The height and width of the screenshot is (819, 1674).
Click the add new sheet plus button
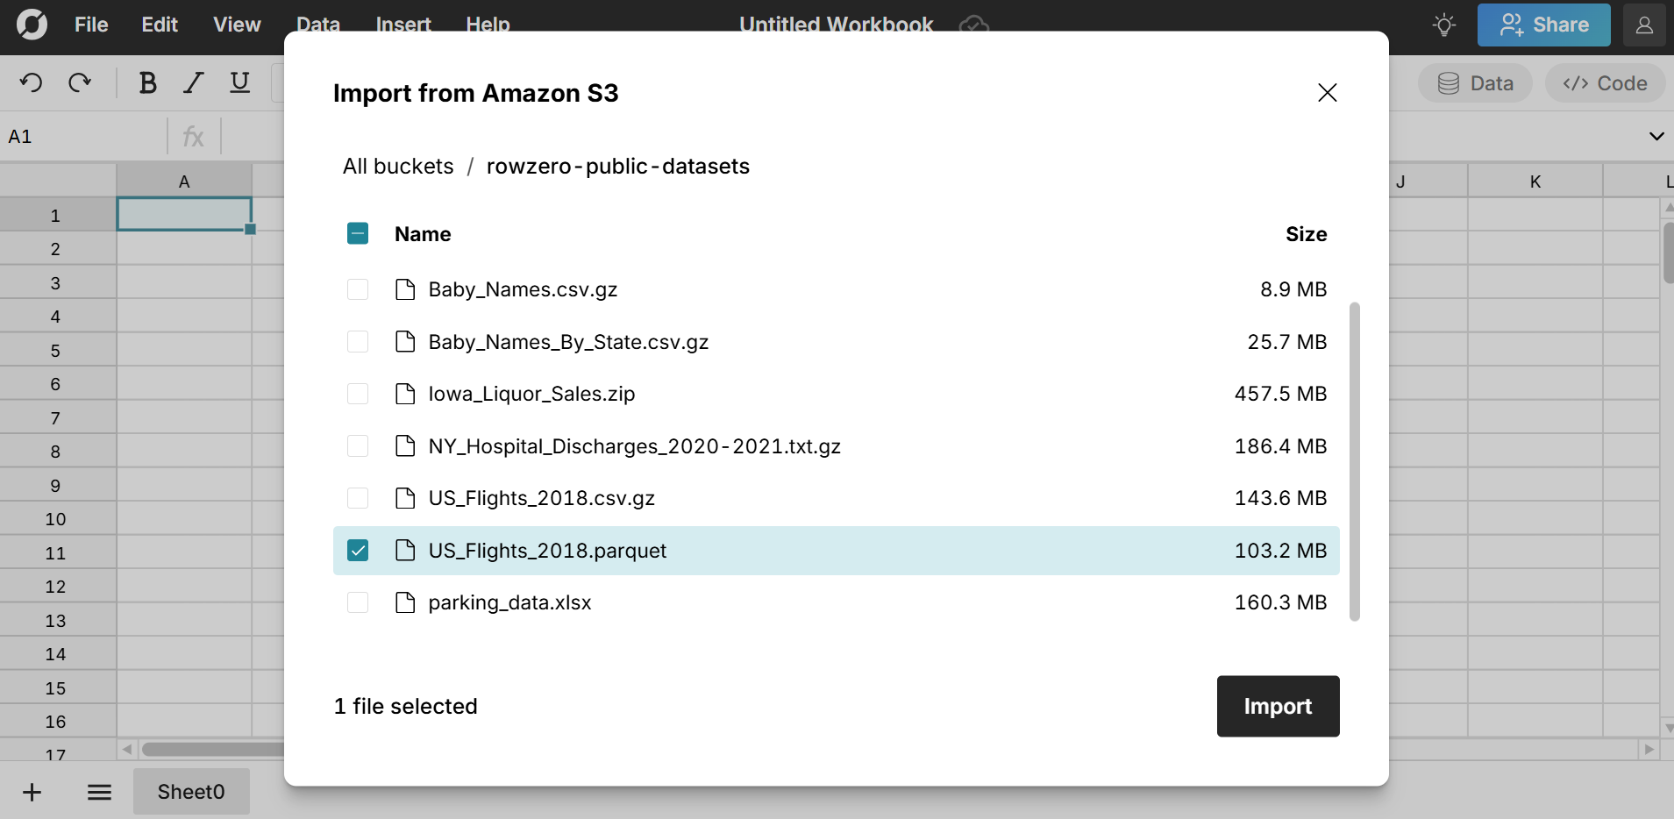click(x=32, y=791)
